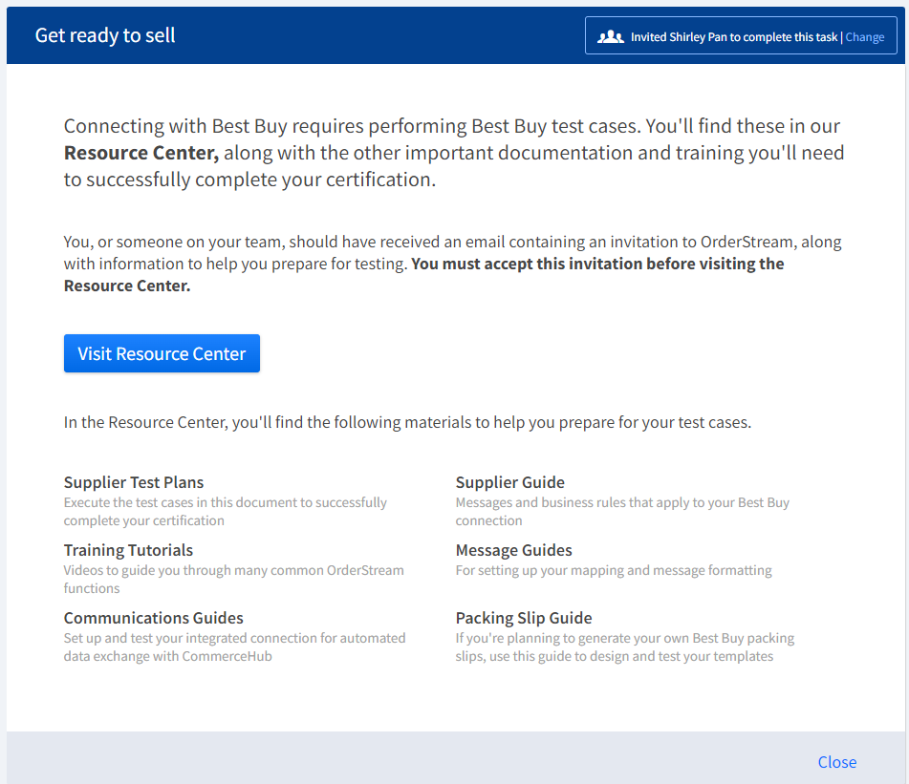The height and width of the screenshot is (784, 909).
Task: Click the description under Packing Slip Guide
Action: coord(624,646)
